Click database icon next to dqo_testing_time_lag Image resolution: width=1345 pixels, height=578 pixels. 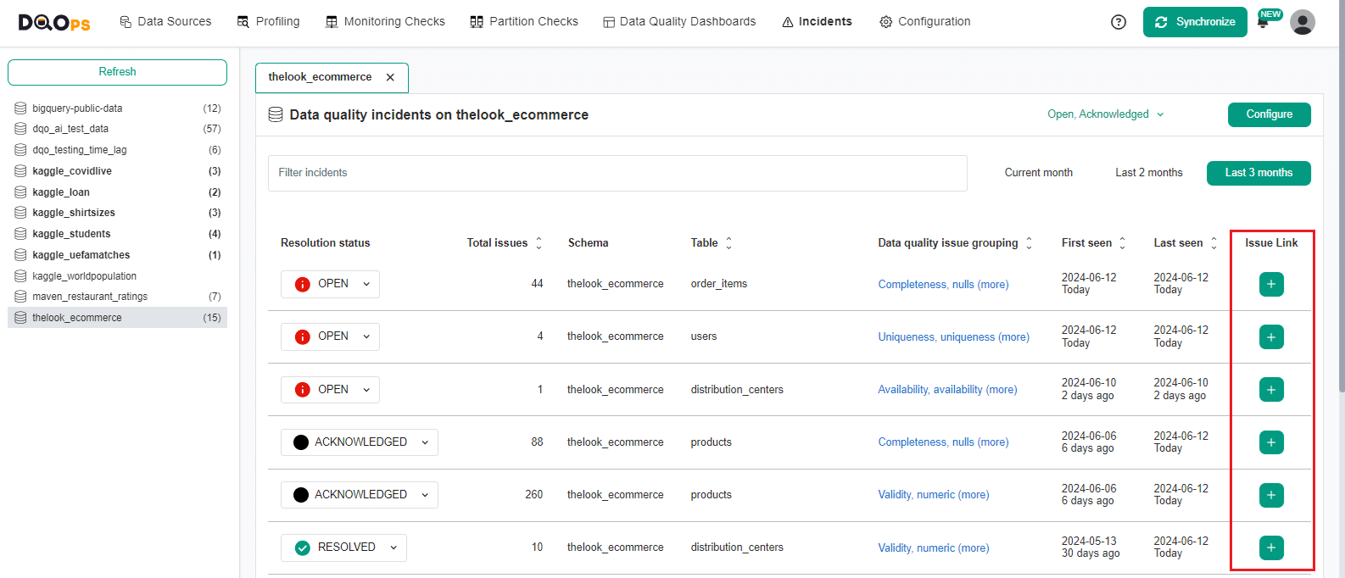click(20, 150)
